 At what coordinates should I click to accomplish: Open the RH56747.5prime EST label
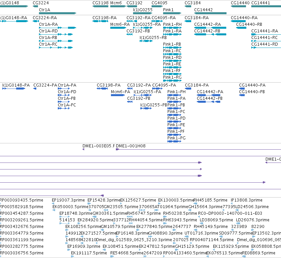pyautogui.click(x=144, y=213)
